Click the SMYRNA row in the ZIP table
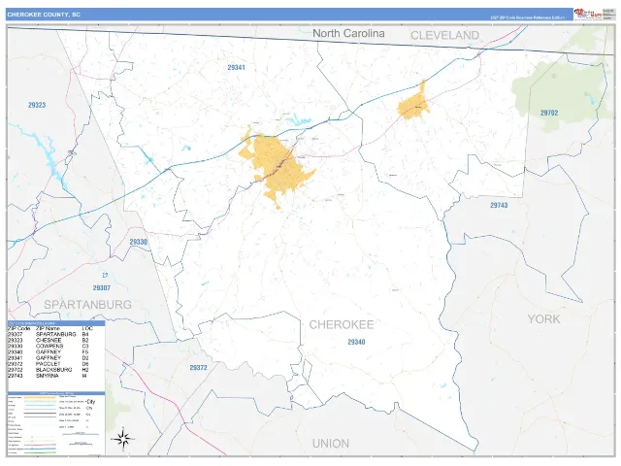Viewport: 621px width, 466px height. tap(49, 376)
